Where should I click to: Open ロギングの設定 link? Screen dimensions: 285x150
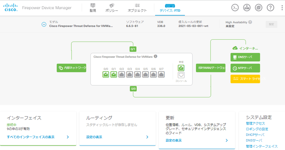click(257, 129)
